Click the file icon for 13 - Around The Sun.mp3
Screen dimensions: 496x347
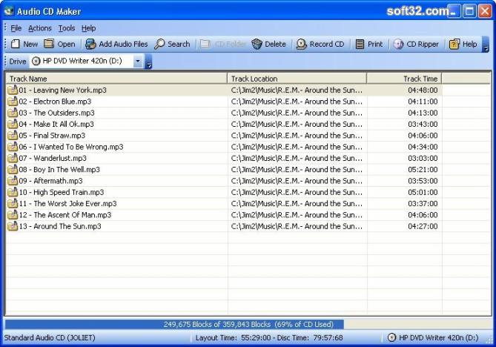coord(13,226)
